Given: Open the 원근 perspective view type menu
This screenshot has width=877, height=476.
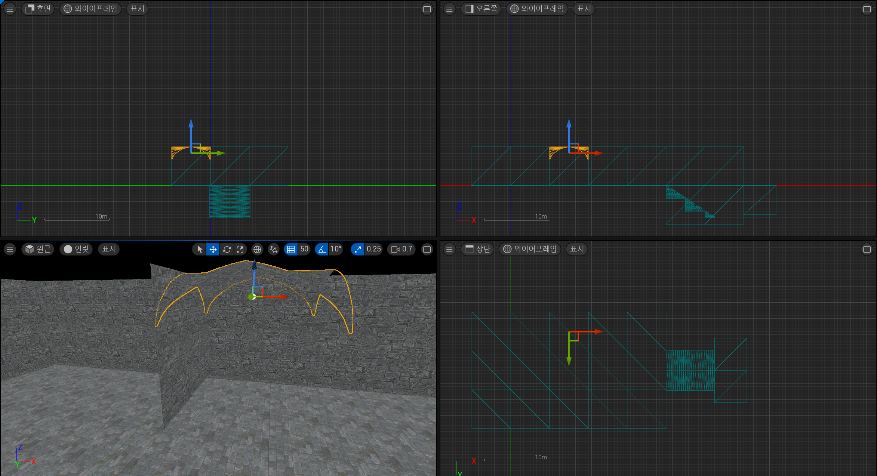Looking at the screenshot, I should (x=38, y=249).
